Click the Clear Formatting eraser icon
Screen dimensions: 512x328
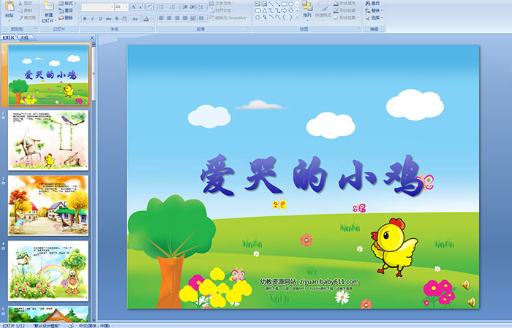tap(149, 7)
